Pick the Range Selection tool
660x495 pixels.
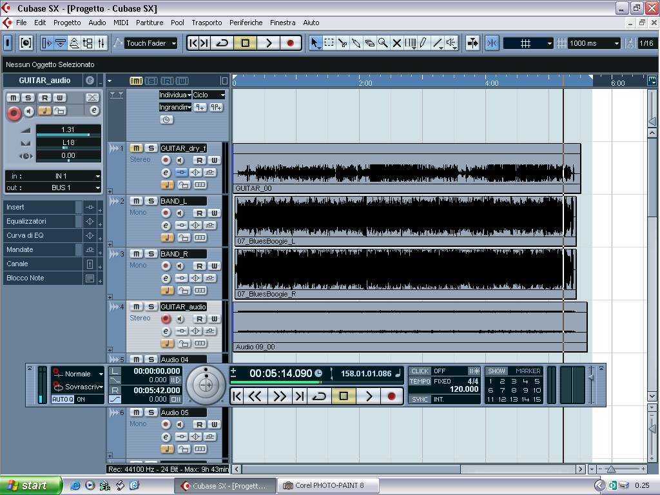[x=329, y=43]
